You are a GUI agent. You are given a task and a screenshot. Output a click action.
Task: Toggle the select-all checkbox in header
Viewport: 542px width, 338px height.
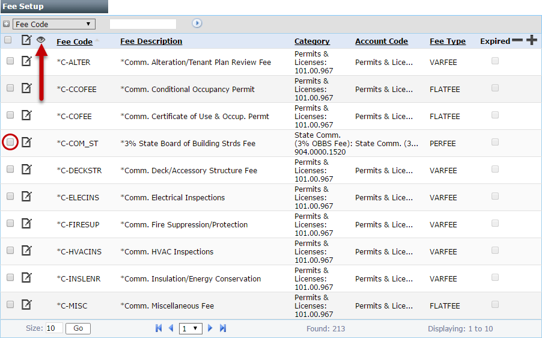8,40
